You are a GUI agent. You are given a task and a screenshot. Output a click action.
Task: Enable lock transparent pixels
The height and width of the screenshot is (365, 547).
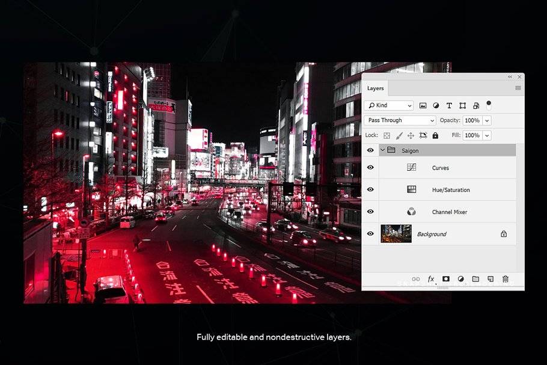(386, 135)
